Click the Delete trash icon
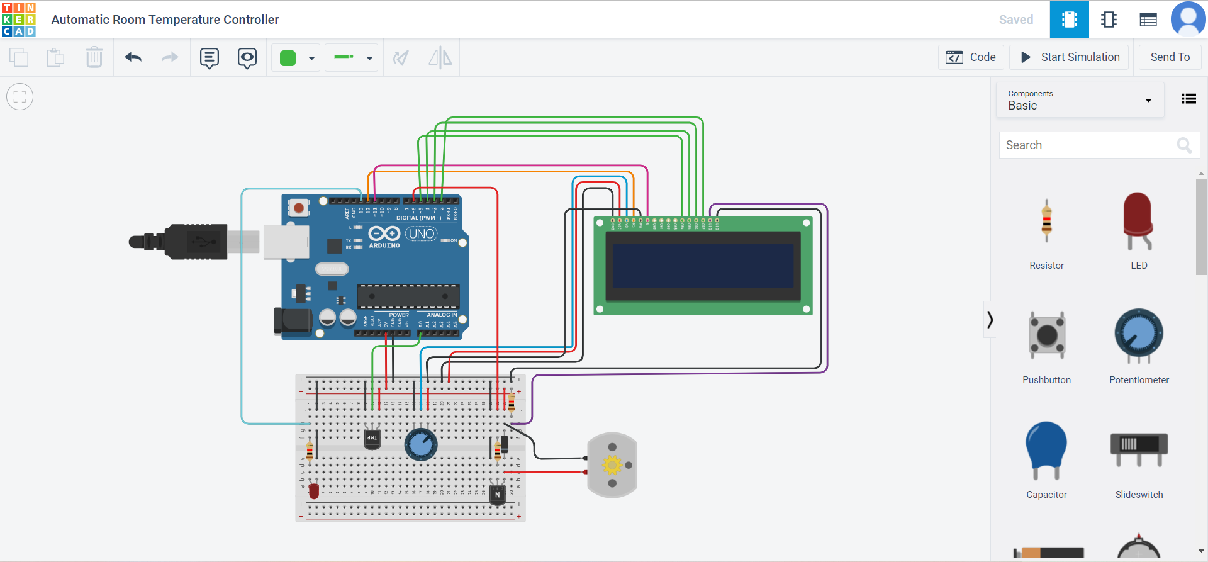 click(x=94, y=57)
